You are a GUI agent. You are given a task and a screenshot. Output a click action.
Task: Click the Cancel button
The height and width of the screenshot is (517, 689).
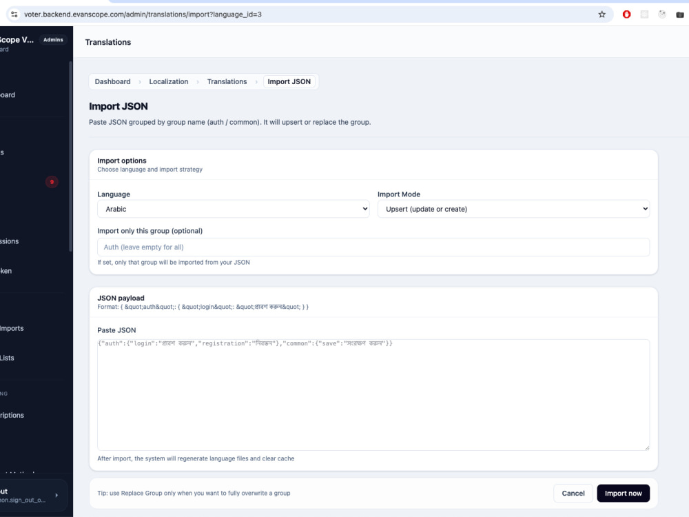click(x=573, y=494)
